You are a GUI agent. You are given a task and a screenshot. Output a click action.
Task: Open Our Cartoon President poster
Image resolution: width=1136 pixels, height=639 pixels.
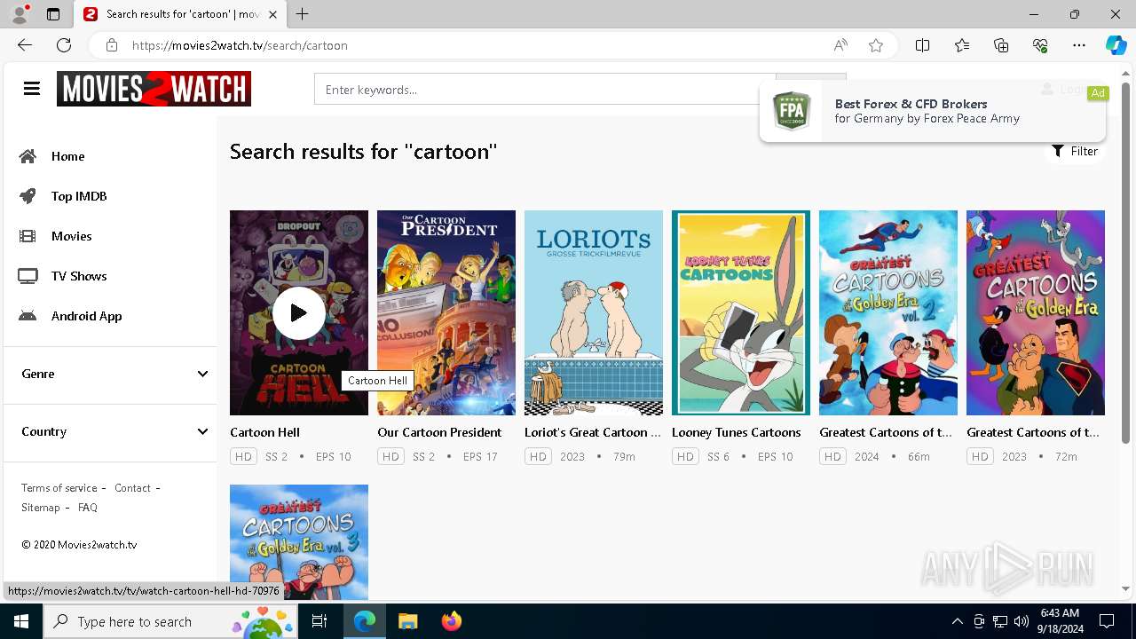coord(446,312)
